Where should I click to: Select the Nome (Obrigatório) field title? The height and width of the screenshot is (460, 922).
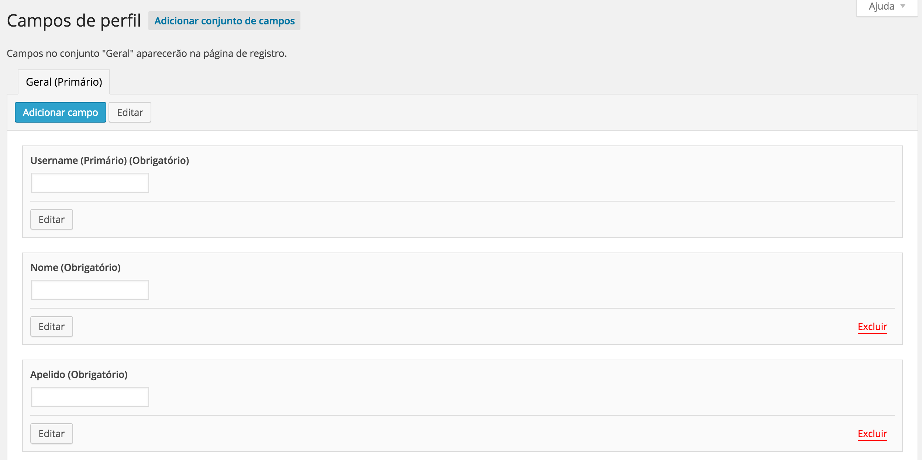tap(76, 268)
